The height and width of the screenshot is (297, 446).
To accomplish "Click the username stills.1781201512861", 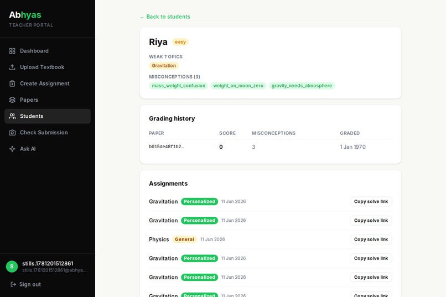I will pyautogui.click(x=48, y=263).
